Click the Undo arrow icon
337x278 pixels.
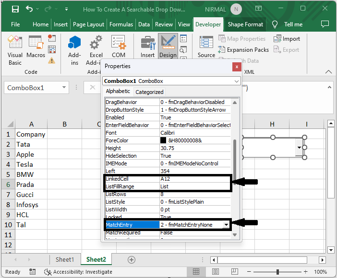pyautogui.click(x=30, y=9)
